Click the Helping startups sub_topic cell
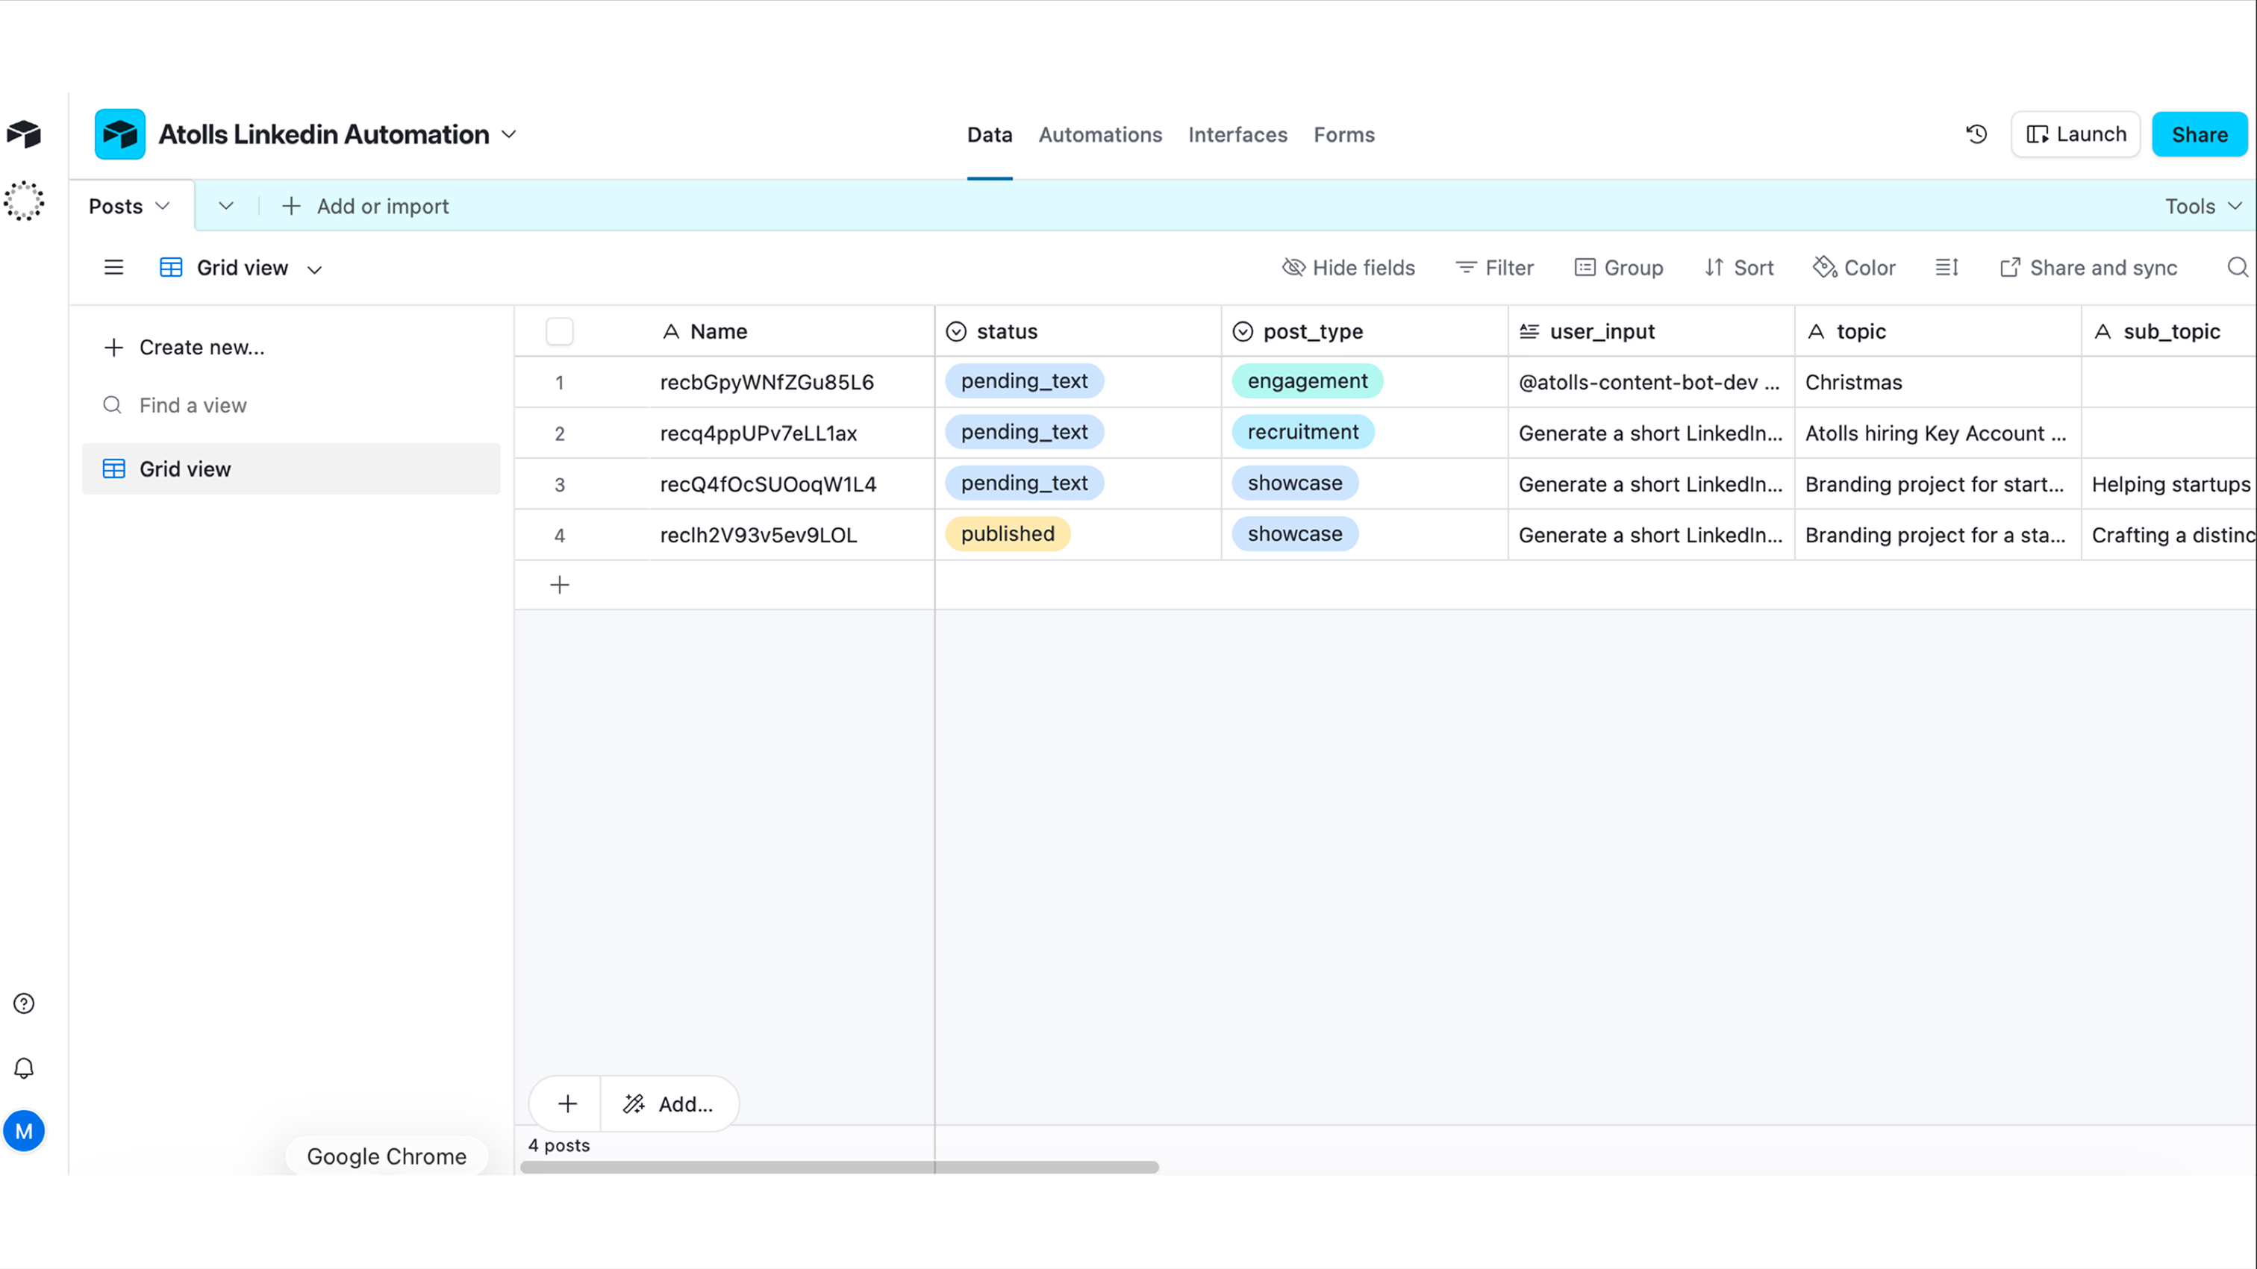 tap(2170, 483)
